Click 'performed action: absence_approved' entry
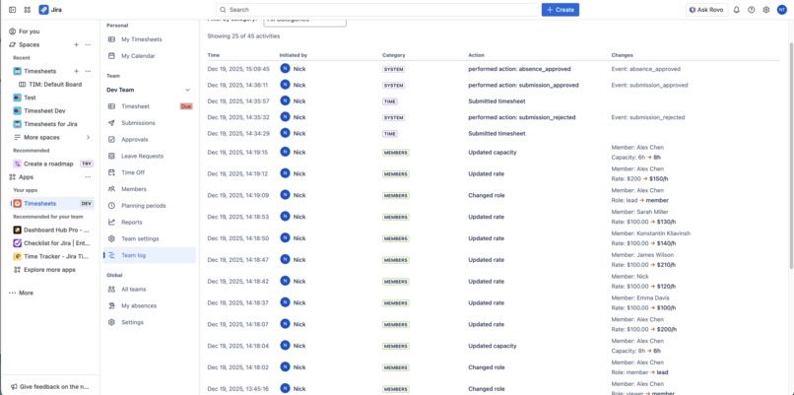This screenshot has width=794, height=395. click(x=519, y=69)
